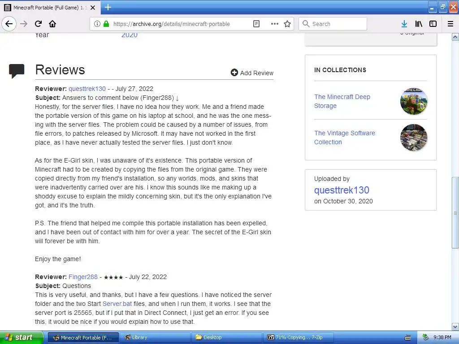Toggle reader view in address bar
This screenshot has width=459, height=344.
pos(256,24)
